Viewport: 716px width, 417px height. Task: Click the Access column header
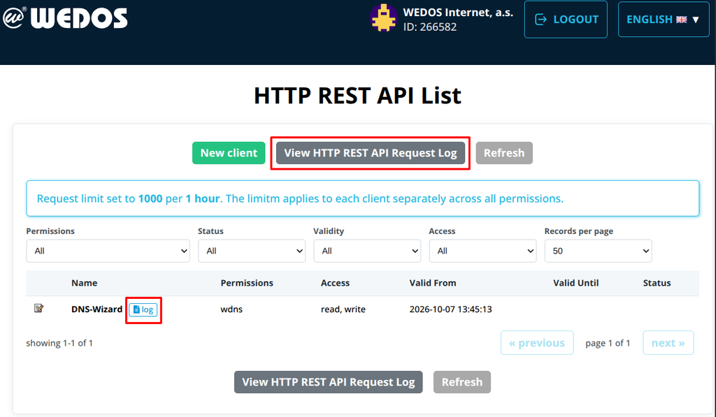[x=335, y=283]
